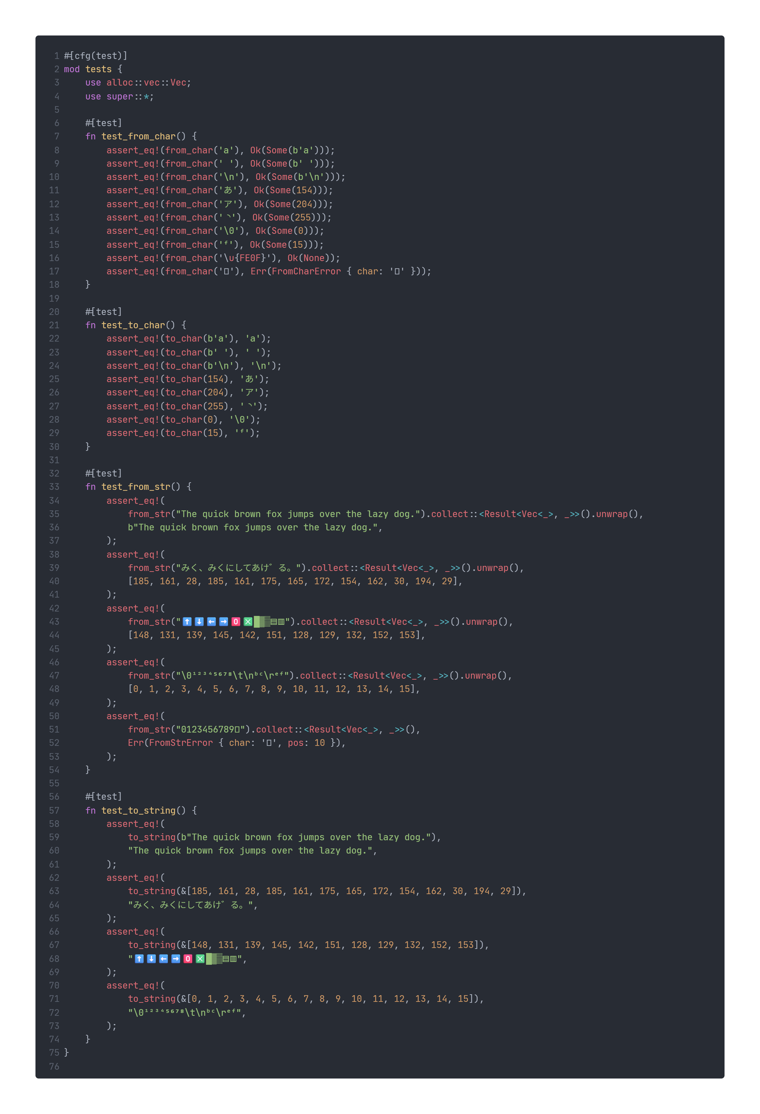Click line number 33 in the gutter
The height and width of the screenshot is (1114, 760).
pyautogui.click(x=54, y=487)
